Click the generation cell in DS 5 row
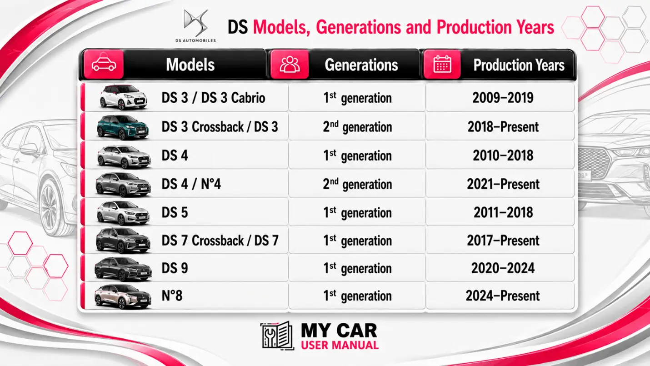 357,212
